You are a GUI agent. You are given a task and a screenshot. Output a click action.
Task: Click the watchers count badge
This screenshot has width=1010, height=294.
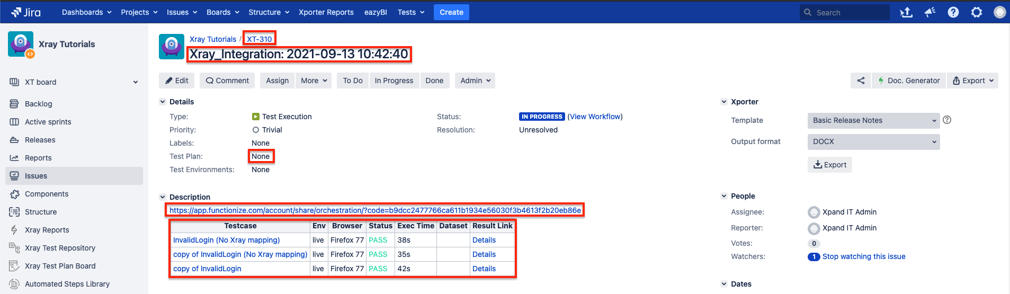[814, 256]
